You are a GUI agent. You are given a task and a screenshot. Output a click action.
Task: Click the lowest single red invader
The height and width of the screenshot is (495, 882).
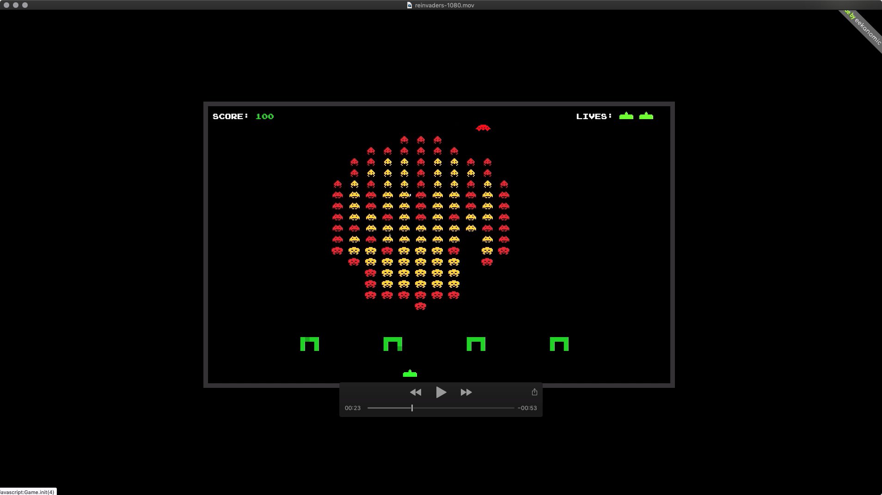(420, 306)
